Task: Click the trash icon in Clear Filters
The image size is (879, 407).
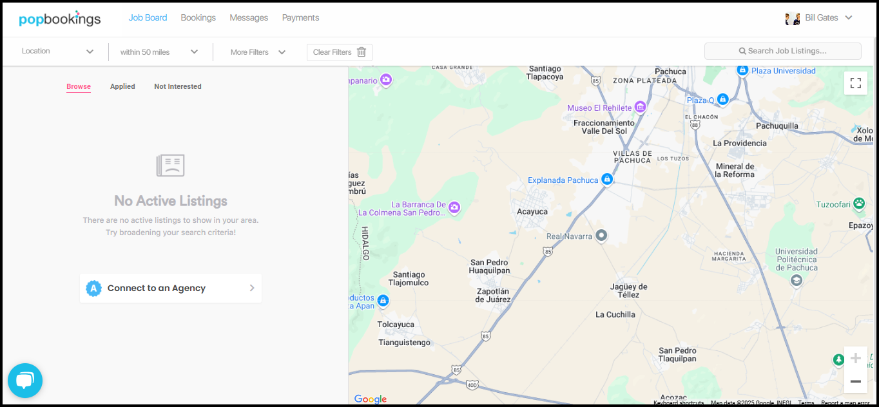Action: click(x=362, y=52)
